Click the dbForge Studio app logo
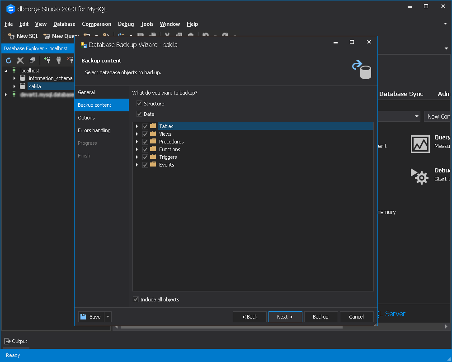Viewport: 452px width, 362px height. coord(11,9)
